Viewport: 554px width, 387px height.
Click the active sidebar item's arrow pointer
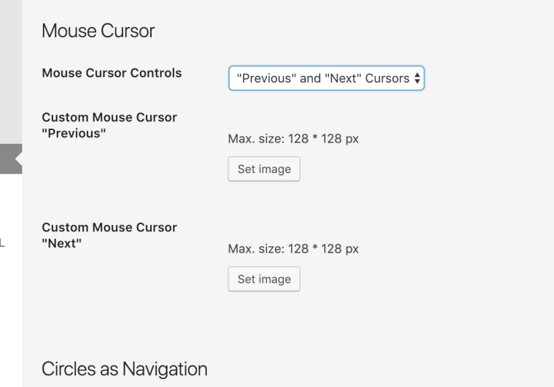(18, 158)
